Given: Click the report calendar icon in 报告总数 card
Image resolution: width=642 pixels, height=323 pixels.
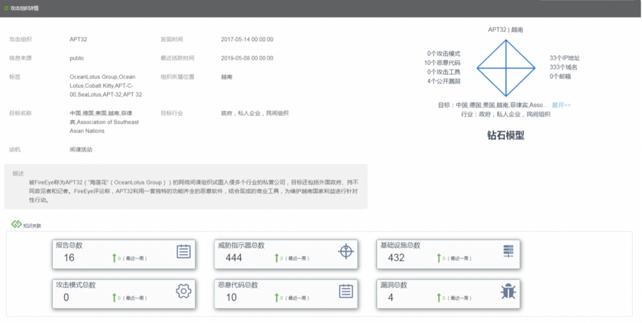Looking at the screenshot, I should [x=183, y=252].
